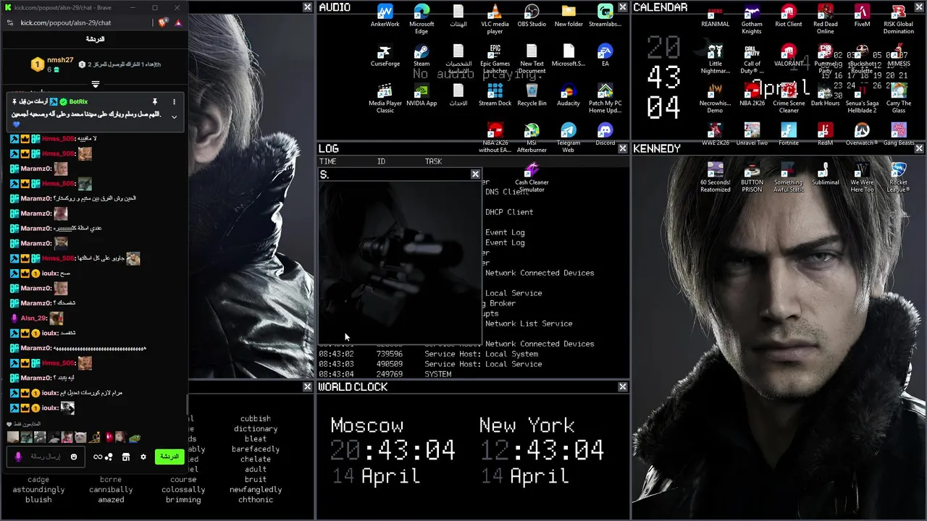
Task: Open pinned message three-dot menu
Action: point(174,102)
